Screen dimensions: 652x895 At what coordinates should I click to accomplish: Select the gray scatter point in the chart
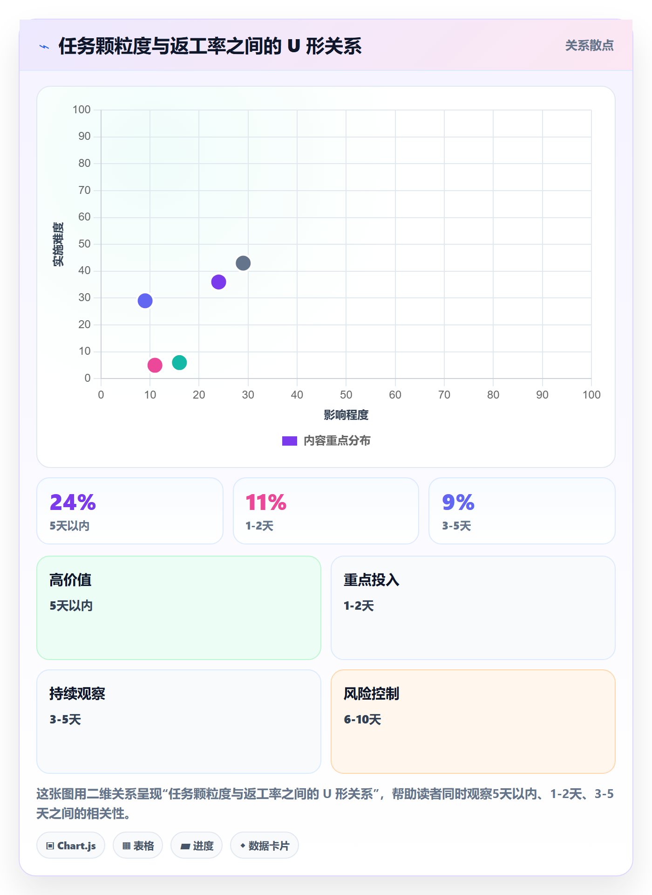[x=243, y=263]
